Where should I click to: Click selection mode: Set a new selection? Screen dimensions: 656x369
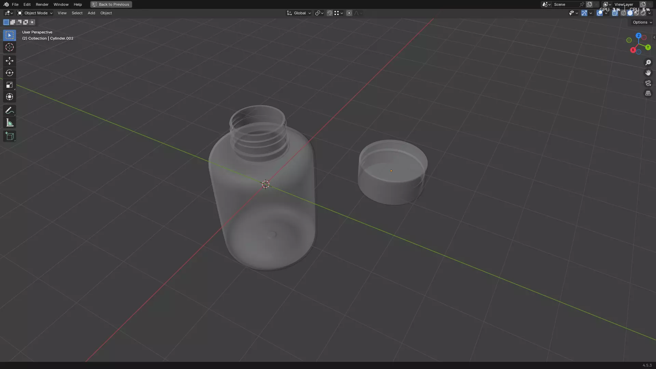point(6,22)
